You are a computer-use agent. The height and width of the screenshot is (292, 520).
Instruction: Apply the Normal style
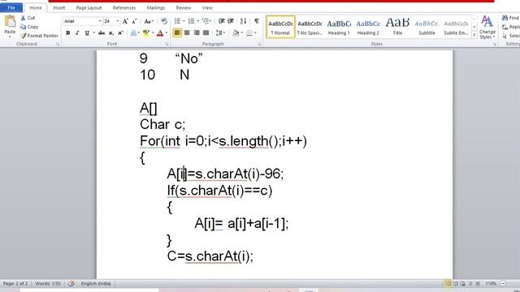[x=280, y=27]
